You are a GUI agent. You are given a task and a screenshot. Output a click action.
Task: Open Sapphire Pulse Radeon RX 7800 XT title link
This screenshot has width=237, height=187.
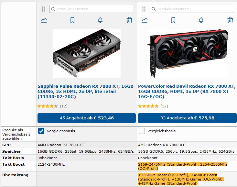86,91
